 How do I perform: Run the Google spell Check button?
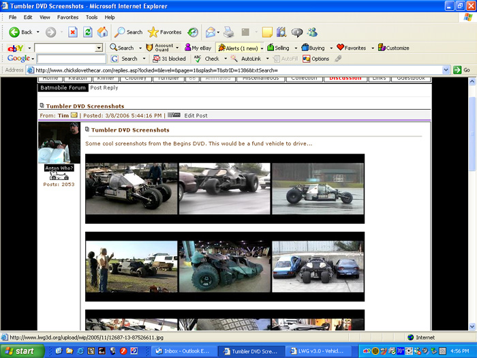tap(206, 59)
